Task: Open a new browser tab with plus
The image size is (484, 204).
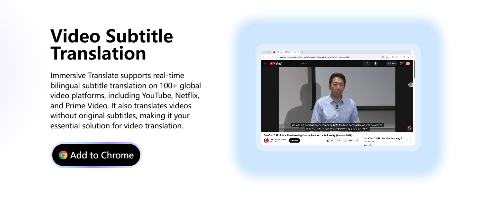Action: [x=302, y=52]
